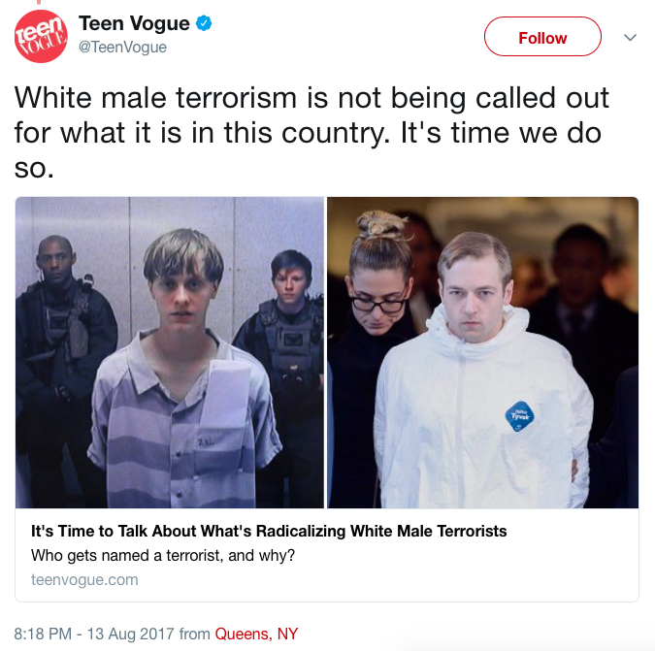Screen dimensions: 655x651
Task: Visit the teenvogue.com domain link
Action: 84,579
